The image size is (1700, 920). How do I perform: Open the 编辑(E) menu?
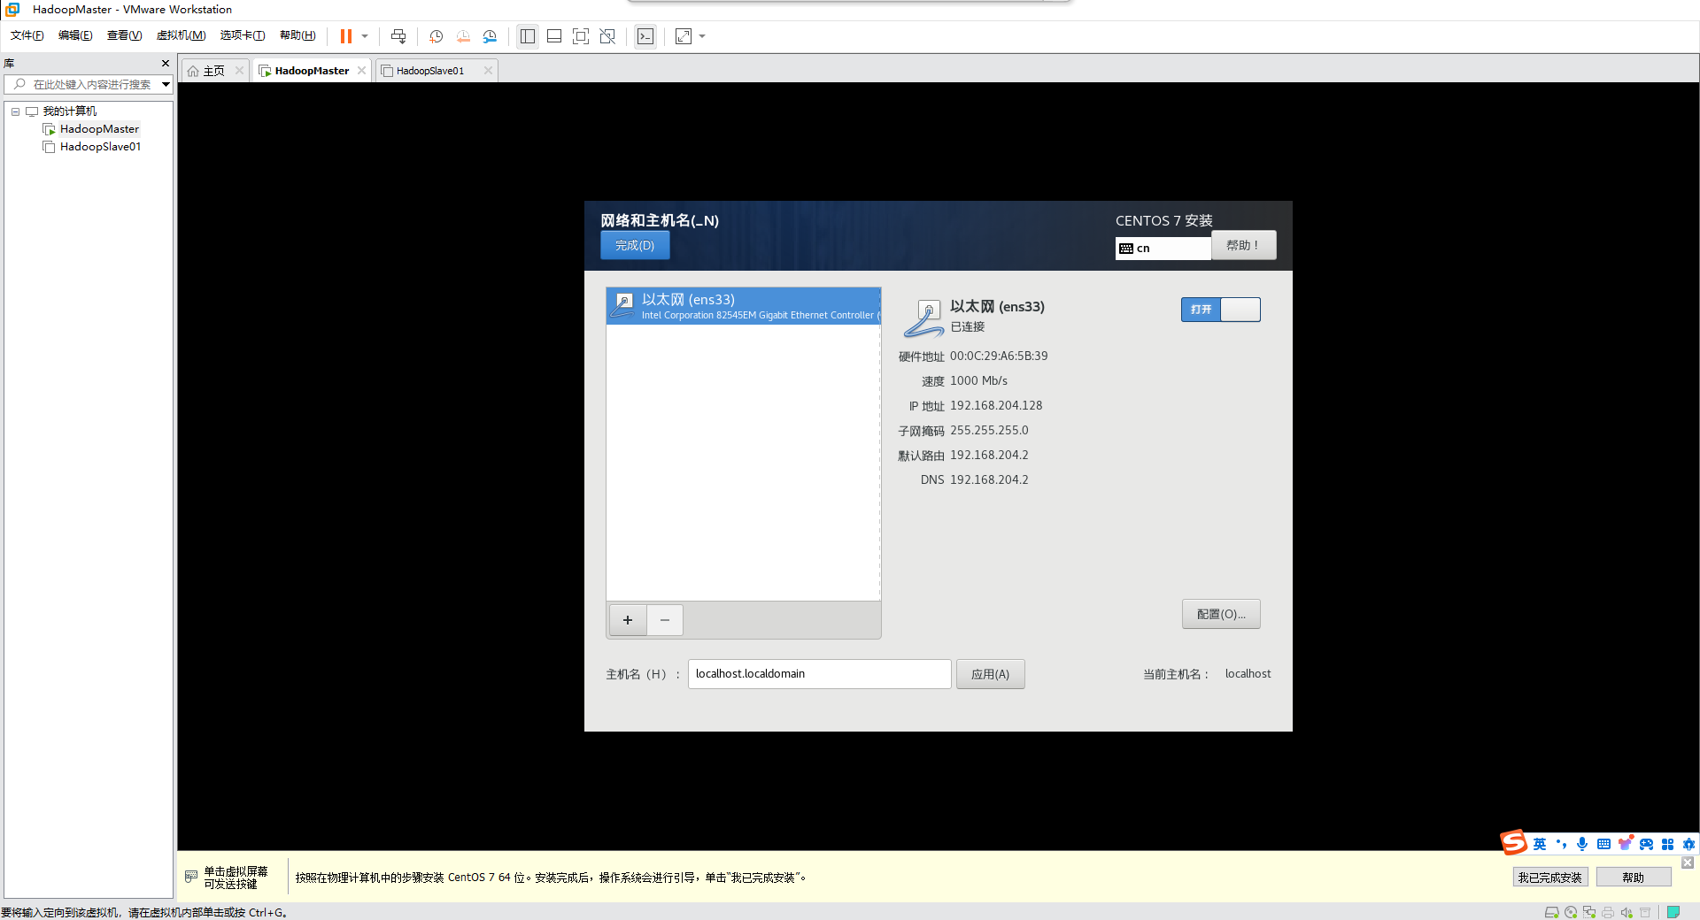point(75,35)
